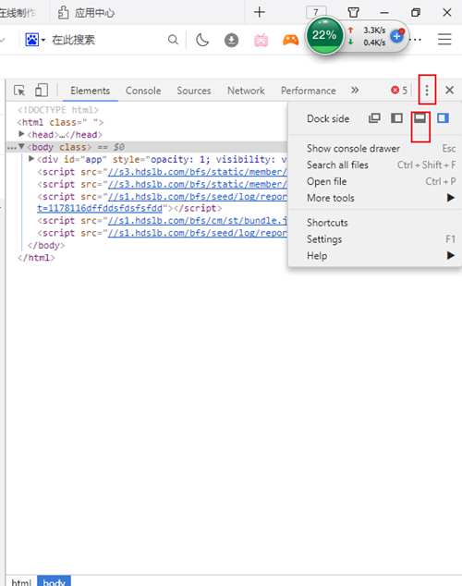Open the s3.hdslb.com first script link
Viewport: 462px width, 586px height.
[198, 172]
